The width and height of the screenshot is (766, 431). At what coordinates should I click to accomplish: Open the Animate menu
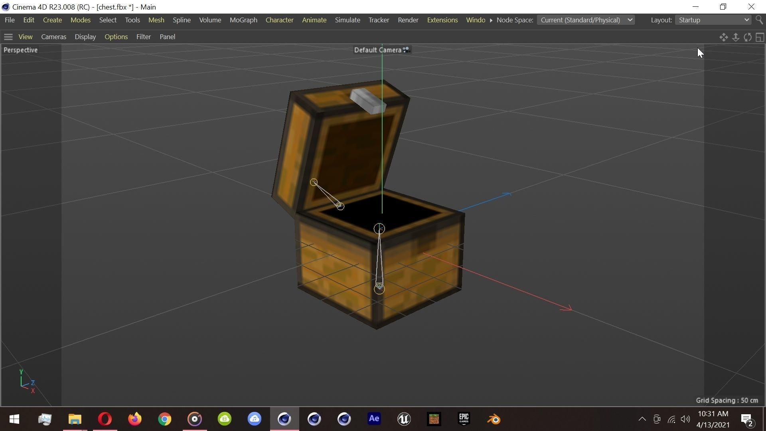click(x=314, y=20)
